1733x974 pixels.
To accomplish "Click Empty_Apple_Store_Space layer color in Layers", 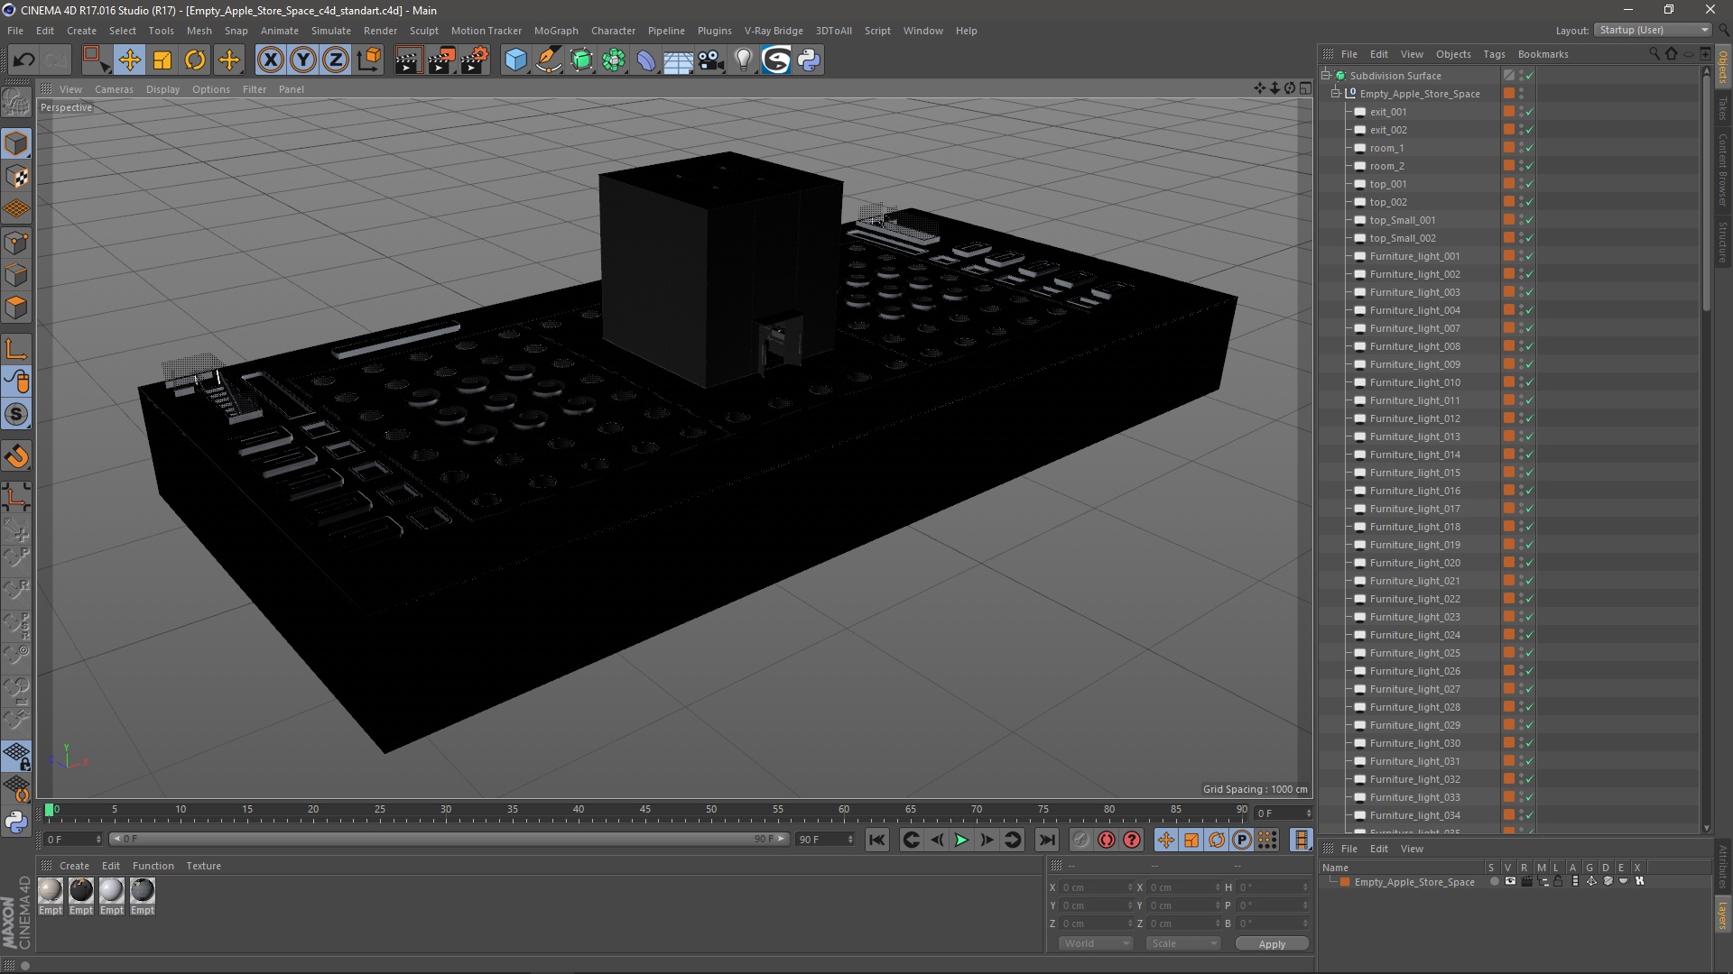I will pos(1345,882).
